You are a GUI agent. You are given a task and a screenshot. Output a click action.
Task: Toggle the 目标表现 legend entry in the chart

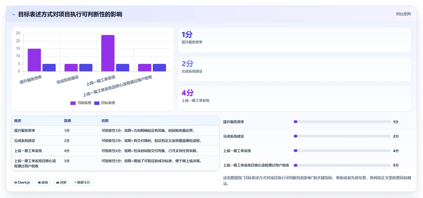click(104, 103)
